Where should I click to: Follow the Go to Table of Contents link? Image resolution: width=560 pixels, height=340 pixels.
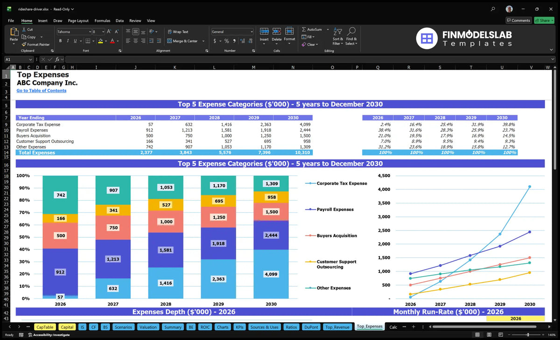[x=42, y=90]
